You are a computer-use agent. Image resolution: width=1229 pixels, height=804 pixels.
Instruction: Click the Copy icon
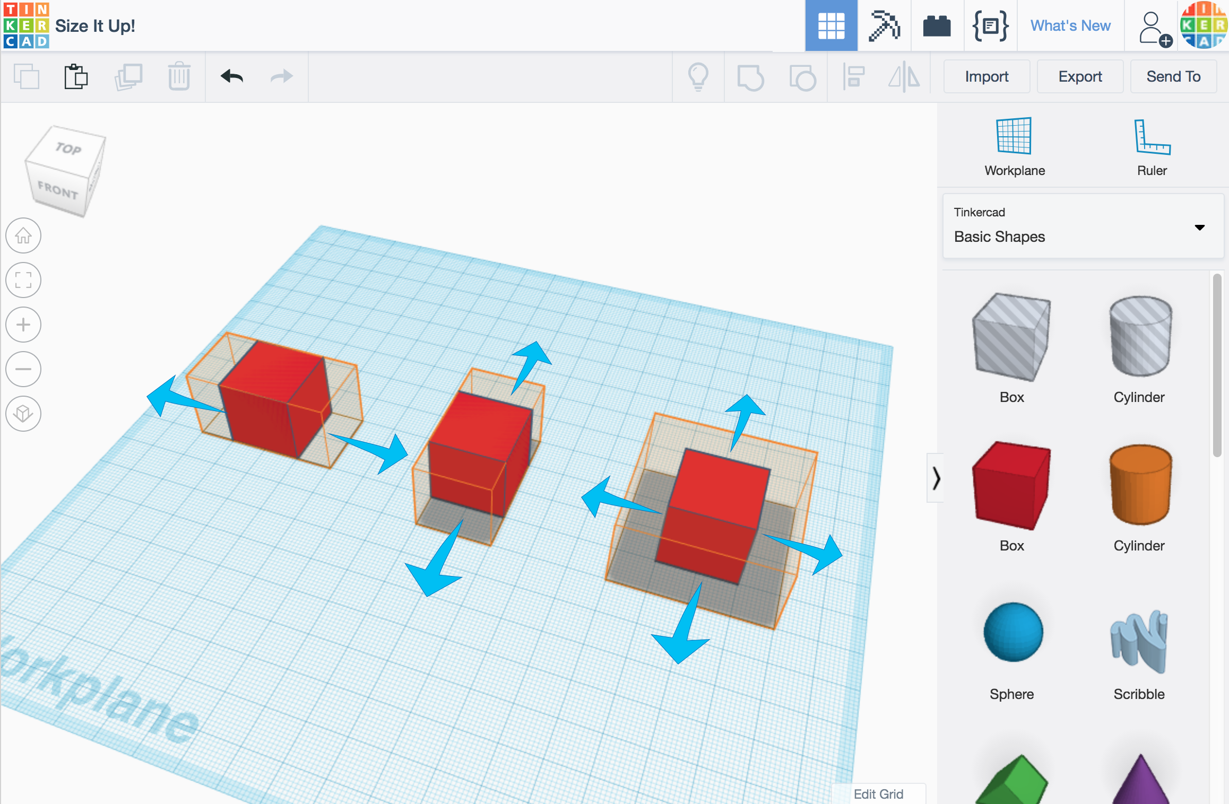point(26,76)
